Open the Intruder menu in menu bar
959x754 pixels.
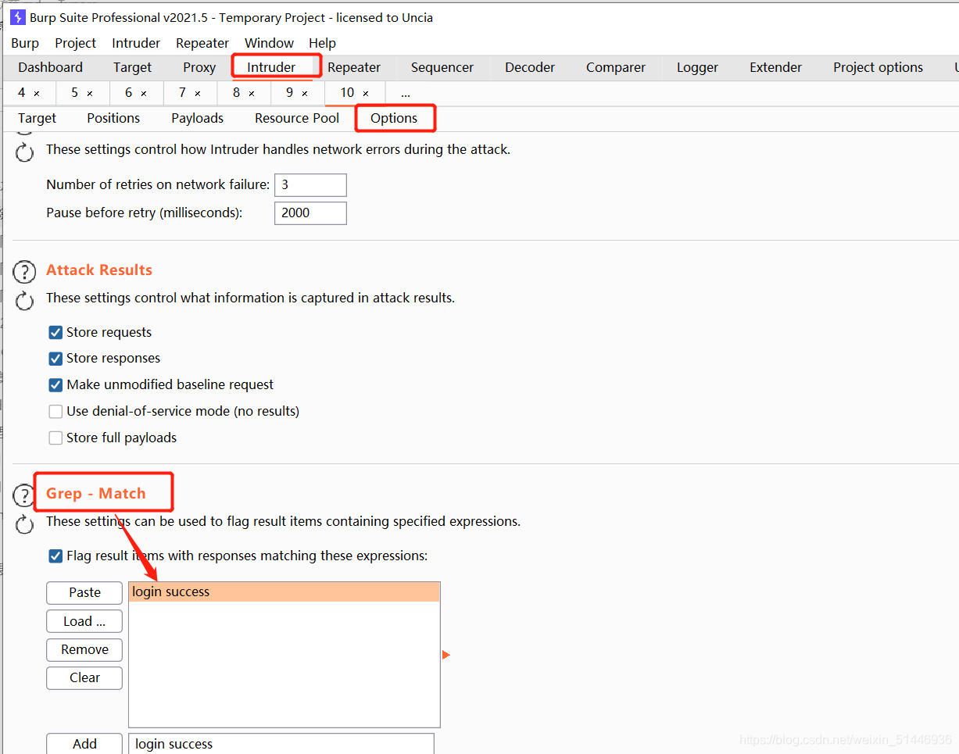(x=136, y=43)
